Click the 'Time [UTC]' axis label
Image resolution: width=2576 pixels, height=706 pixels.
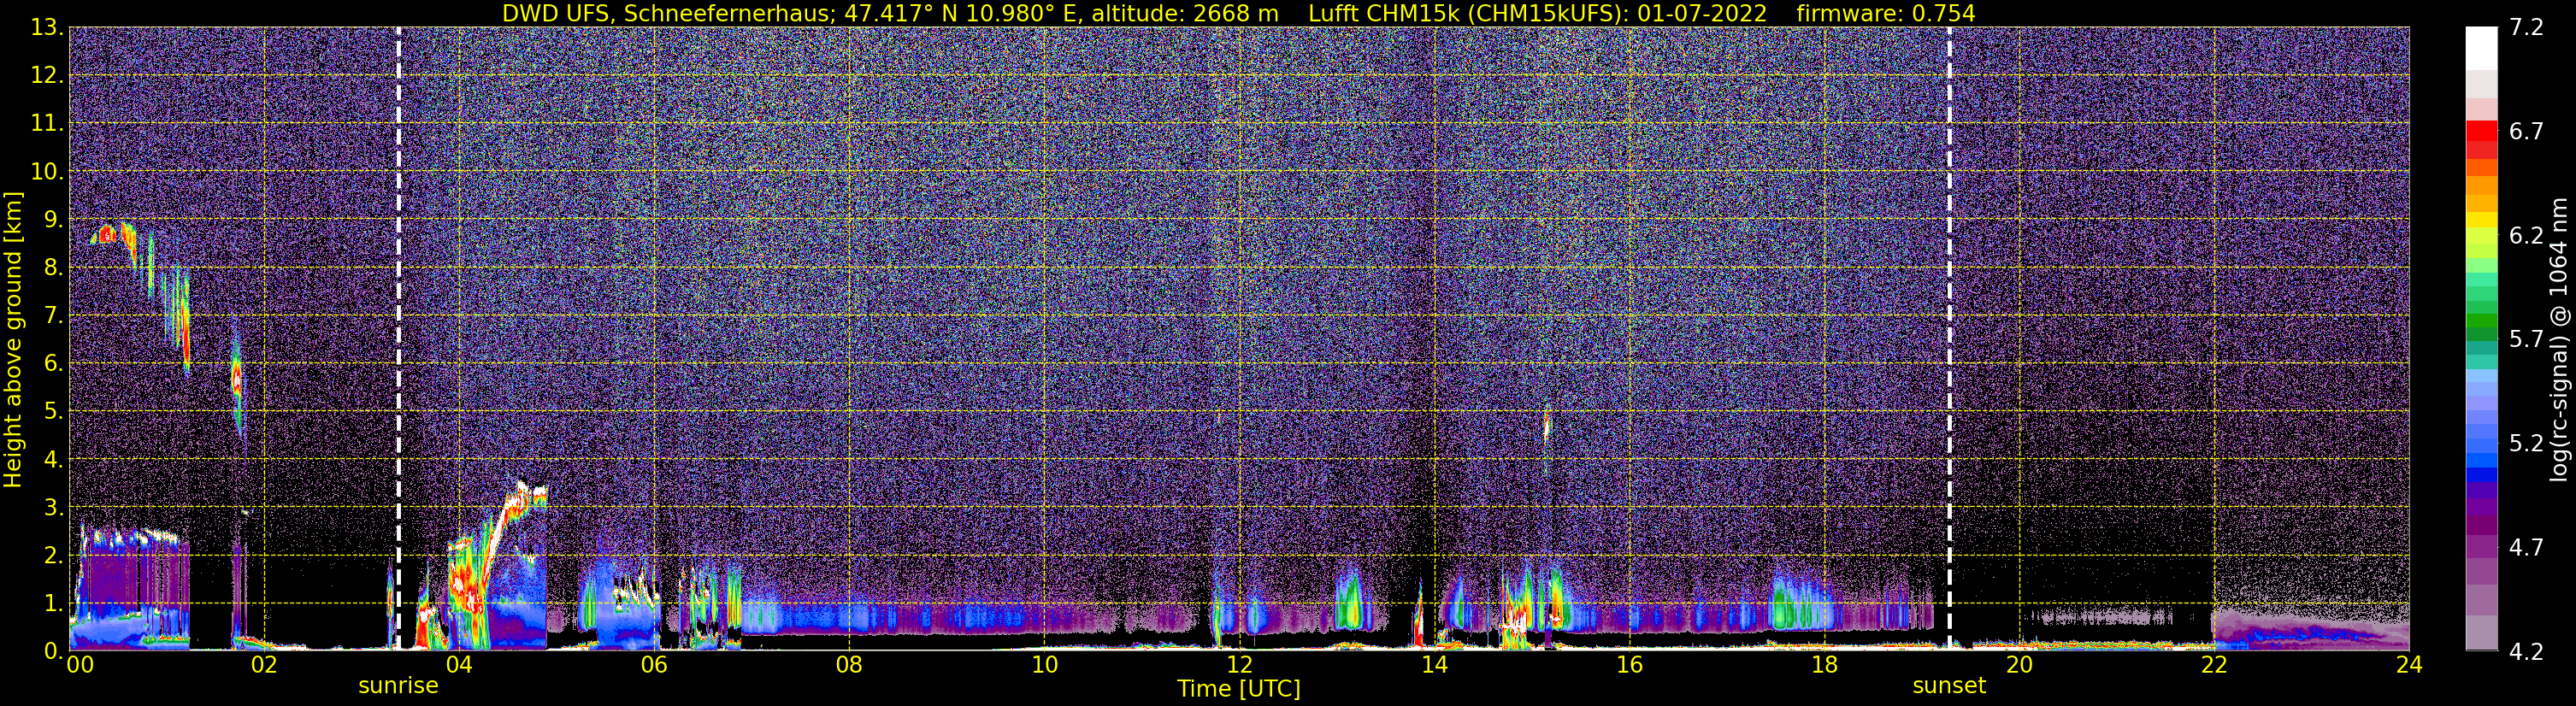point(1239,689)
